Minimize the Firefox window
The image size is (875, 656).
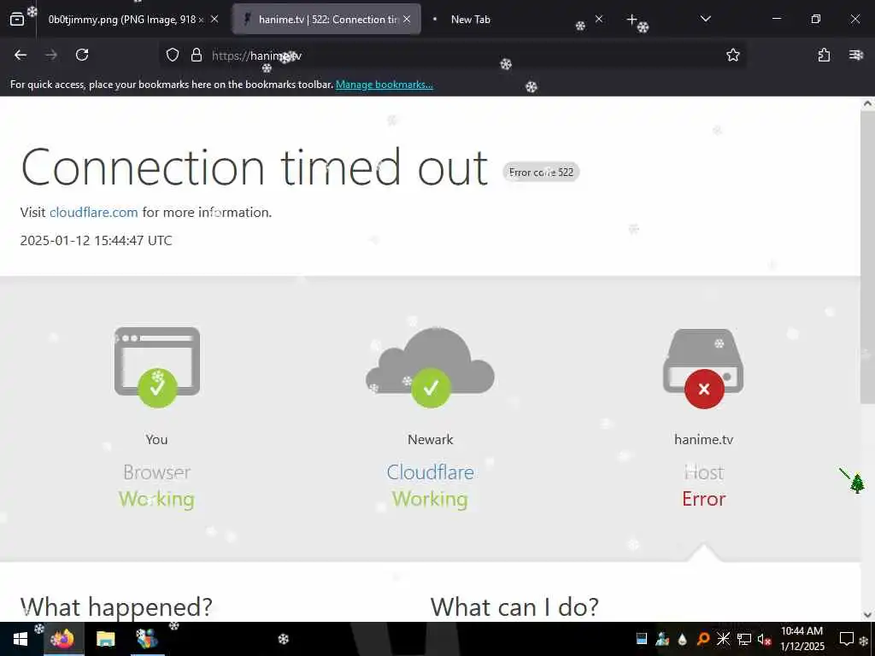click(x=776, y=19)
